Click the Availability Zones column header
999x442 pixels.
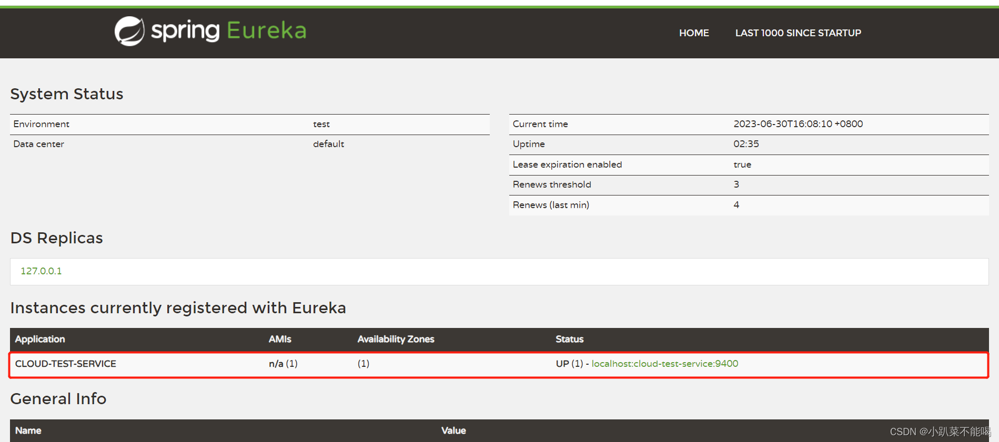pos(396,340)
